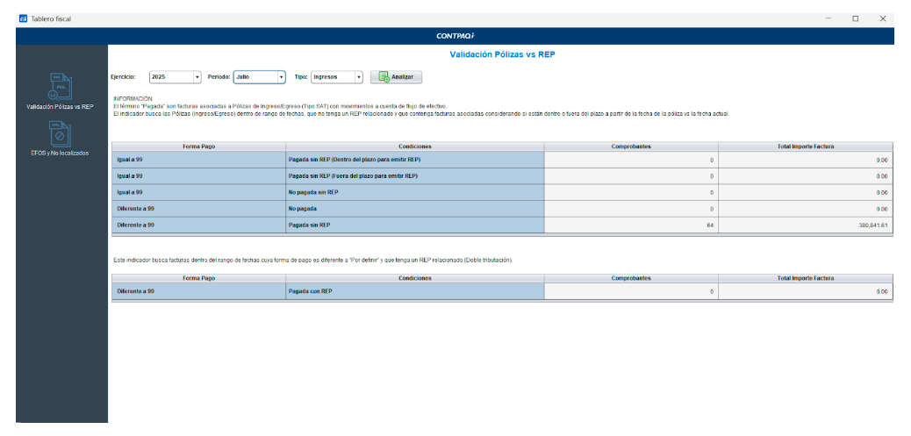Select the Validación Pólizas vs REP label
The image size is (911, 436).
click(60, 107)
